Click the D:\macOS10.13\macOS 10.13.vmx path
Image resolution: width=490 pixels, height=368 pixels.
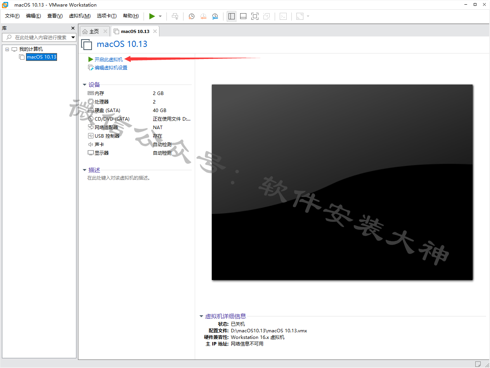pyautogui.click(x=269, y=331)
